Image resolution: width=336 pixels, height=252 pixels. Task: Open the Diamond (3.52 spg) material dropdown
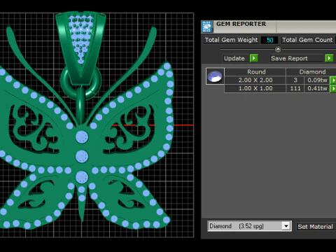[286, 226]
